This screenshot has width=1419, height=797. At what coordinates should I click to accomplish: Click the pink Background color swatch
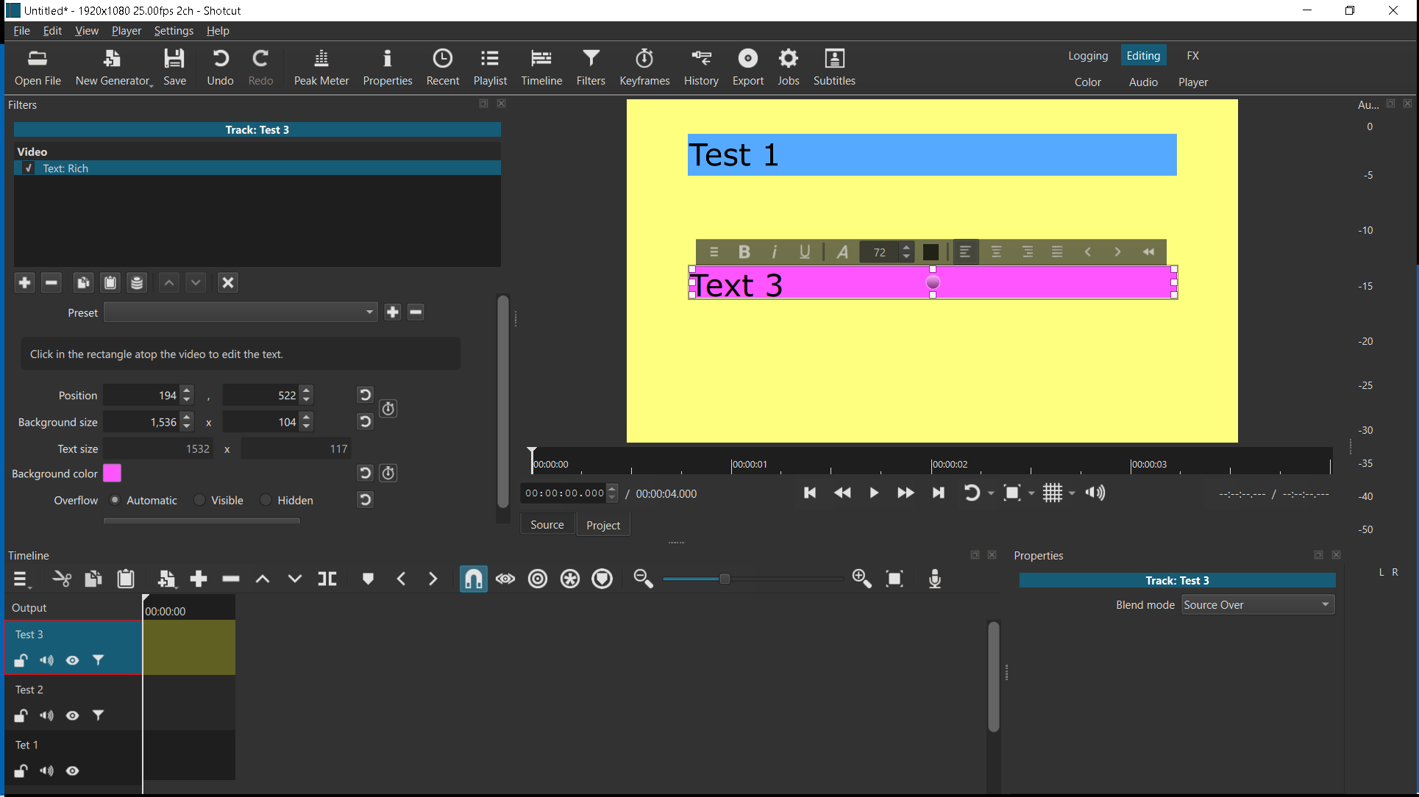coord(112,473)
